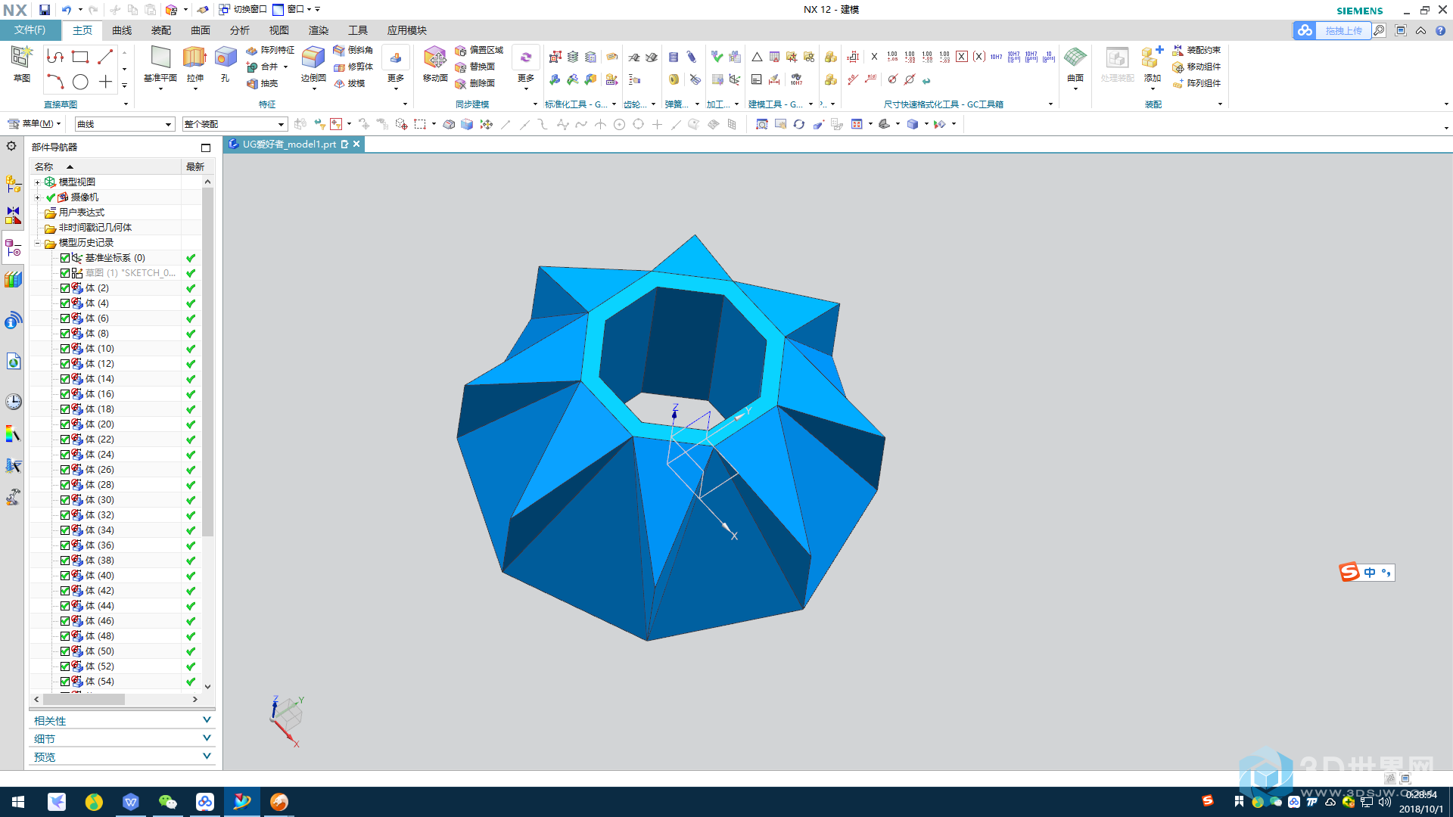Screen dimensions: 1453x817
Task: Select the line sketch tool
Action: point(105,57)
